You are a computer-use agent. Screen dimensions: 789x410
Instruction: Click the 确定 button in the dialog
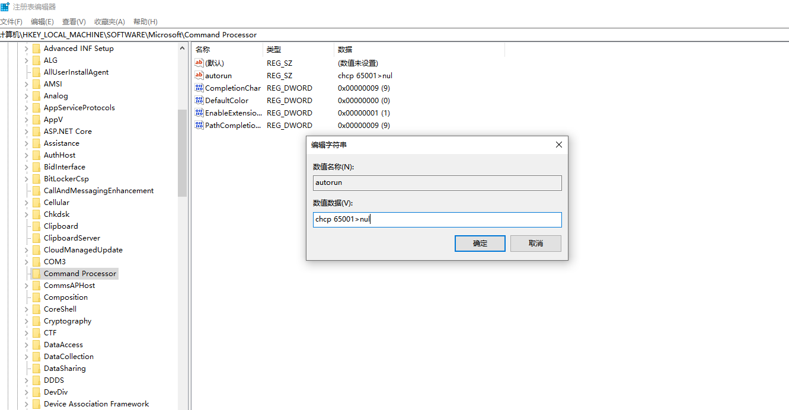click(480, 243)
